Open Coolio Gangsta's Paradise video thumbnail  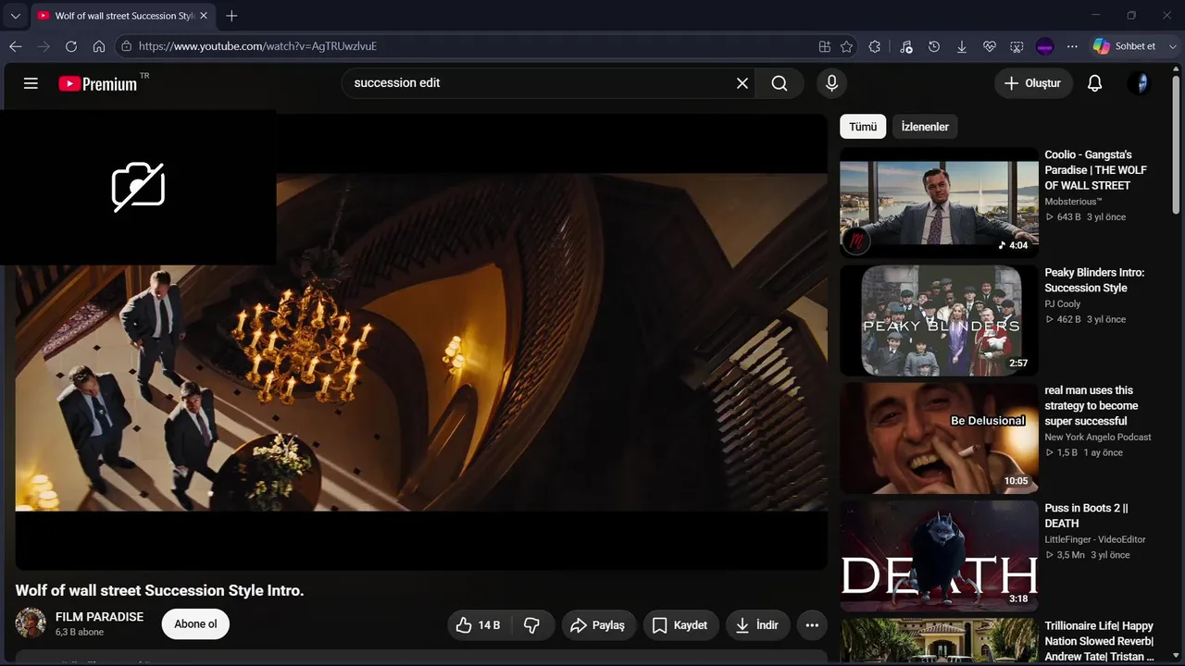(939, 203)
